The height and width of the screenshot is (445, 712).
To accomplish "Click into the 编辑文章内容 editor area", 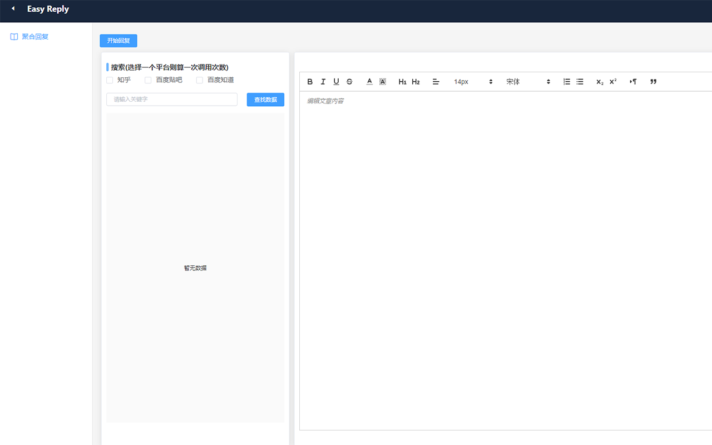I will (506, 260).
